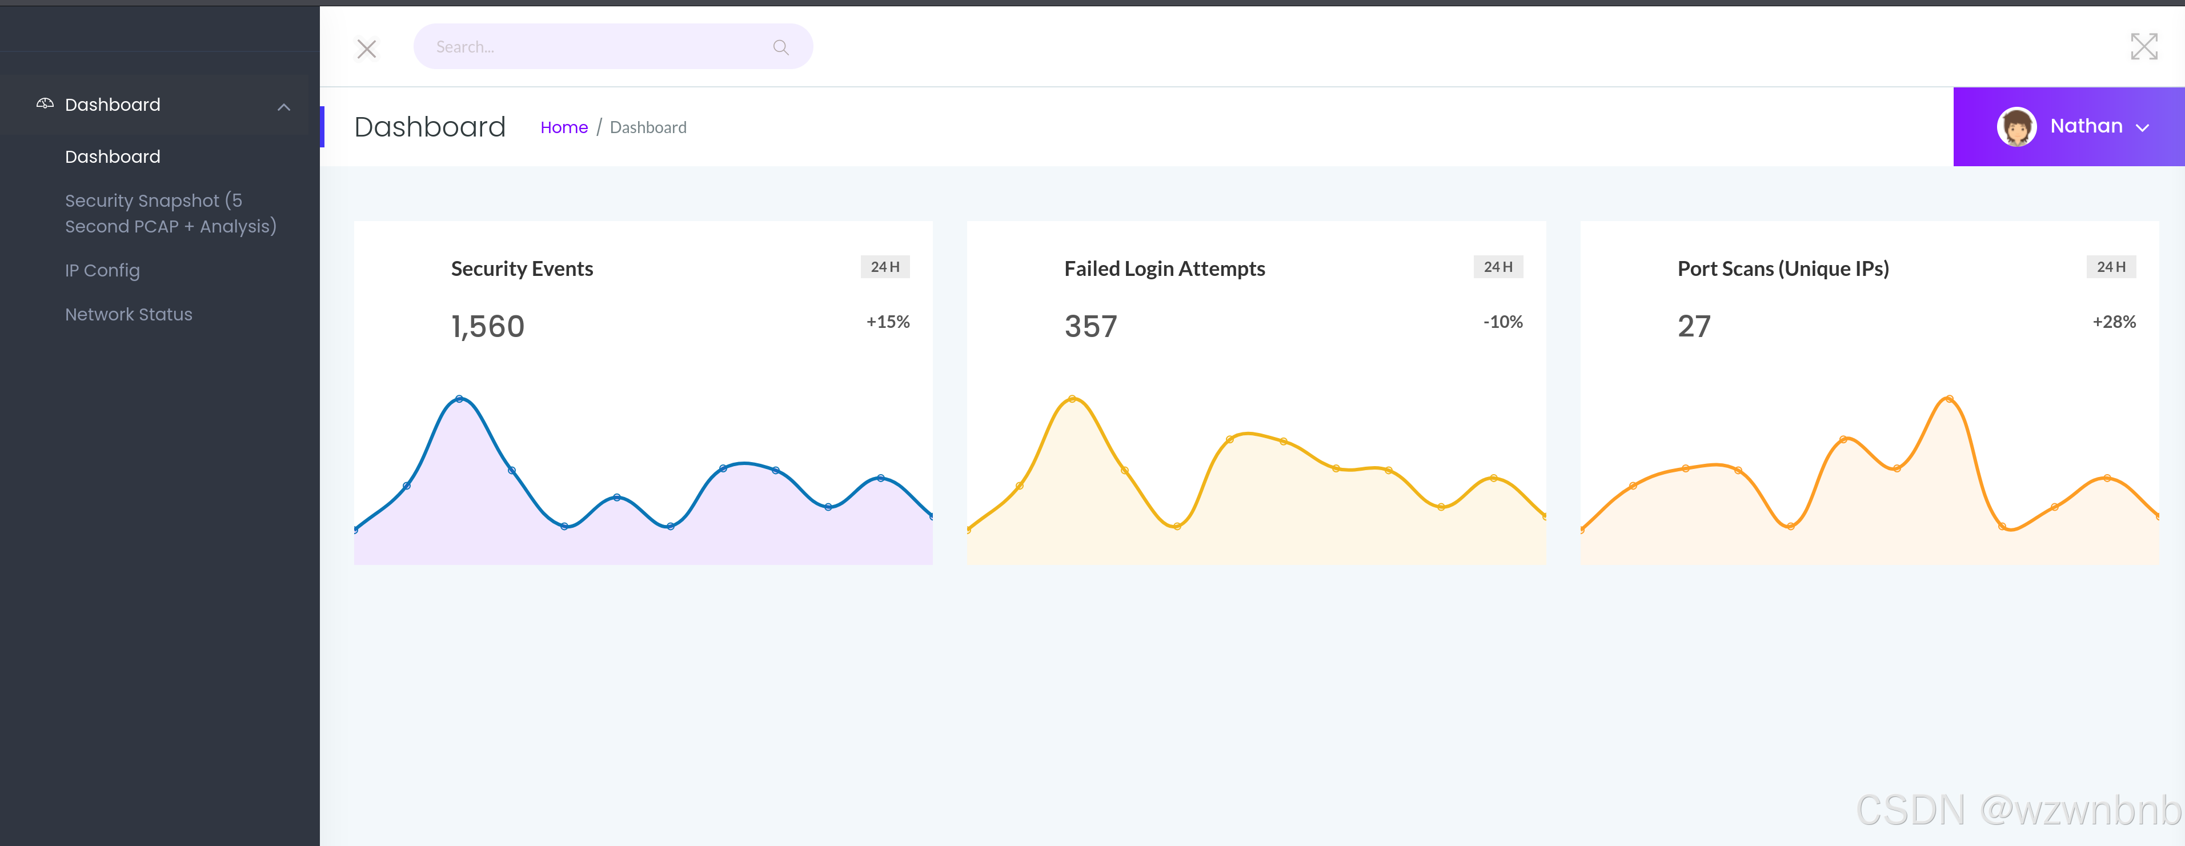Click Security Events 24 H badge

point(885,266)
